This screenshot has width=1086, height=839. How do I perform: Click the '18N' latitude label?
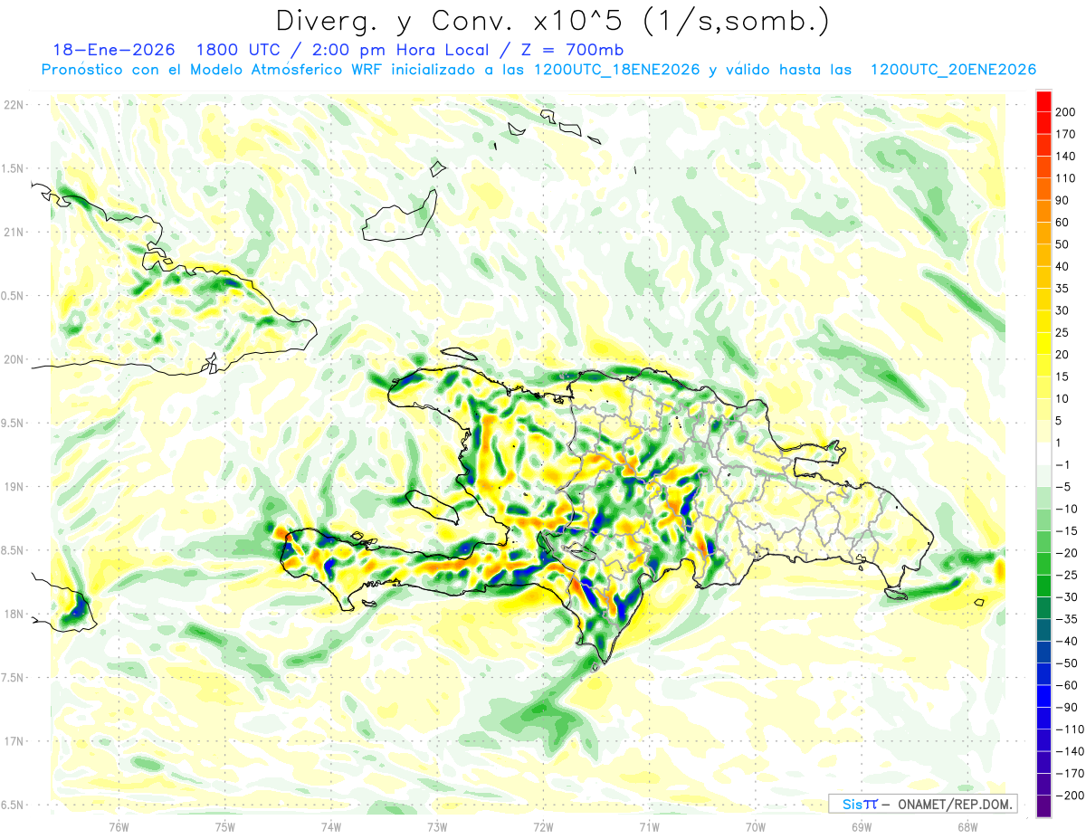tap(13, 614)
